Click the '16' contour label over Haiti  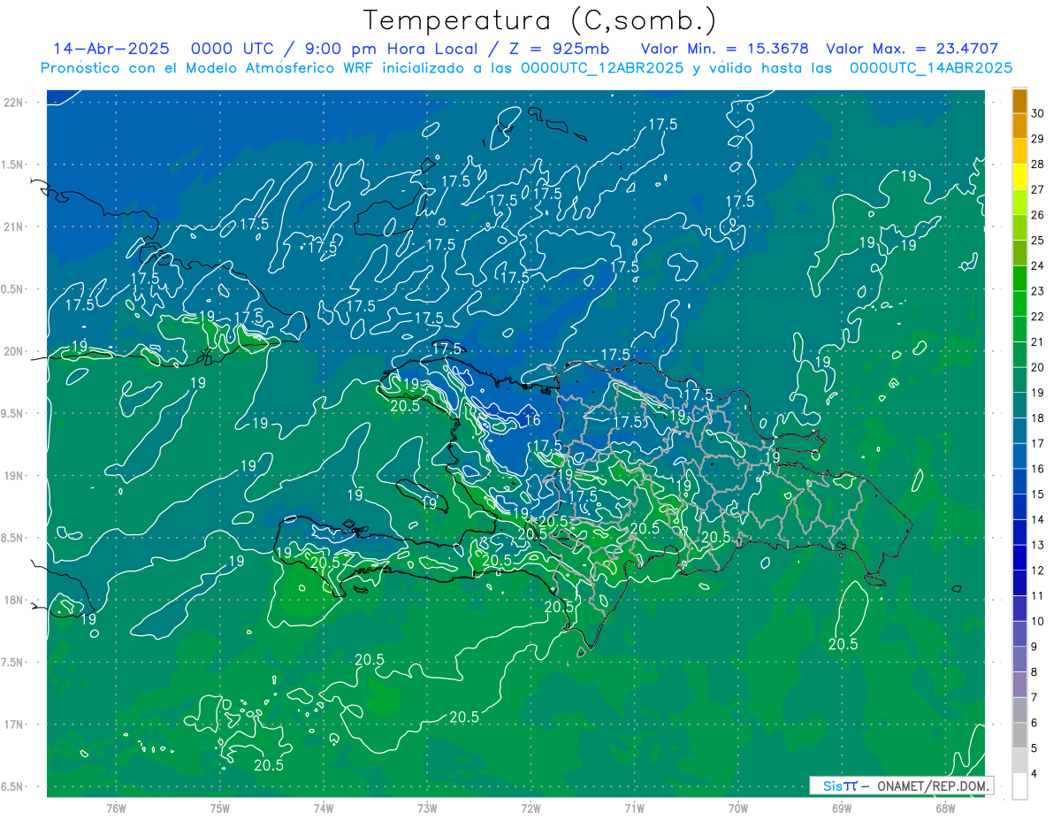(532, 420)
